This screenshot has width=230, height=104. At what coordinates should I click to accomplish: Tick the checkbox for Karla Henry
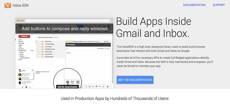pos(38,52)
